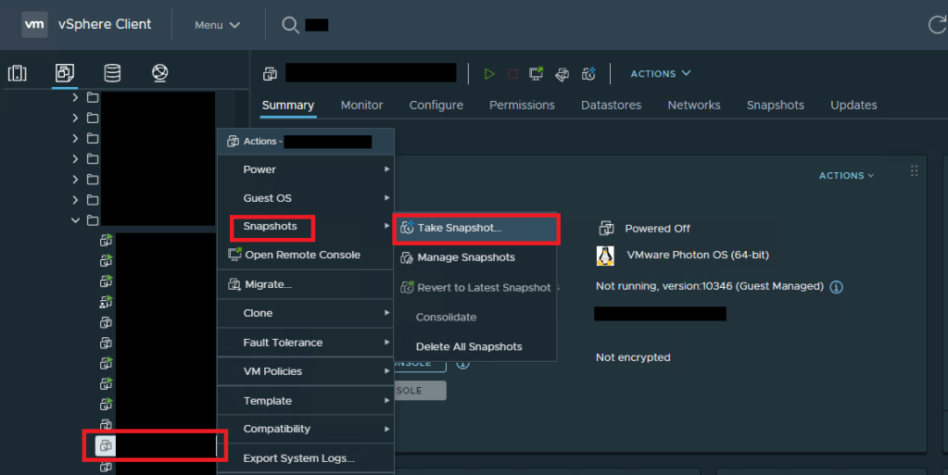
Task: Switch to the Monitor tab
Action: coord(361,106)
